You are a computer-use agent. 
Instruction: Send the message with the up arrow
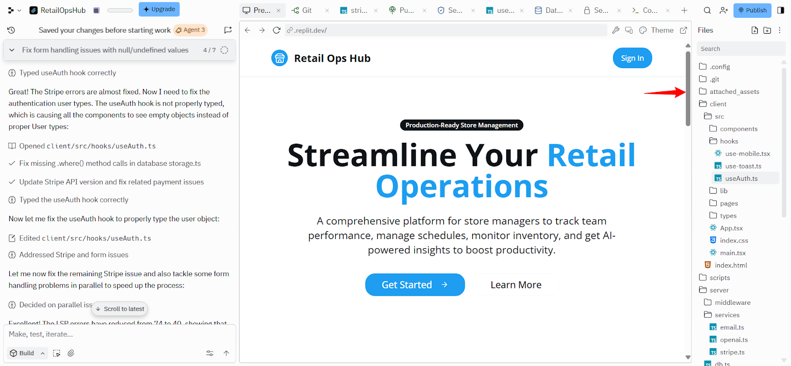[x=226, y=353]
